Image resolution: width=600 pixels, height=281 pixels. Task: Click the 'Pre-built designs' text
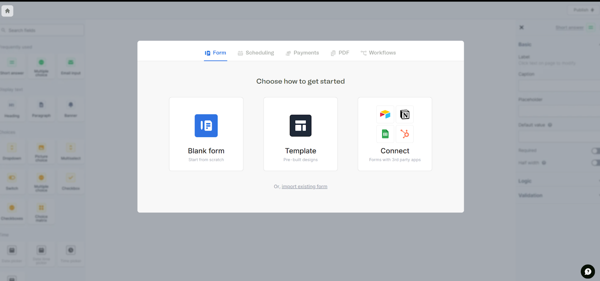[300, 160]
